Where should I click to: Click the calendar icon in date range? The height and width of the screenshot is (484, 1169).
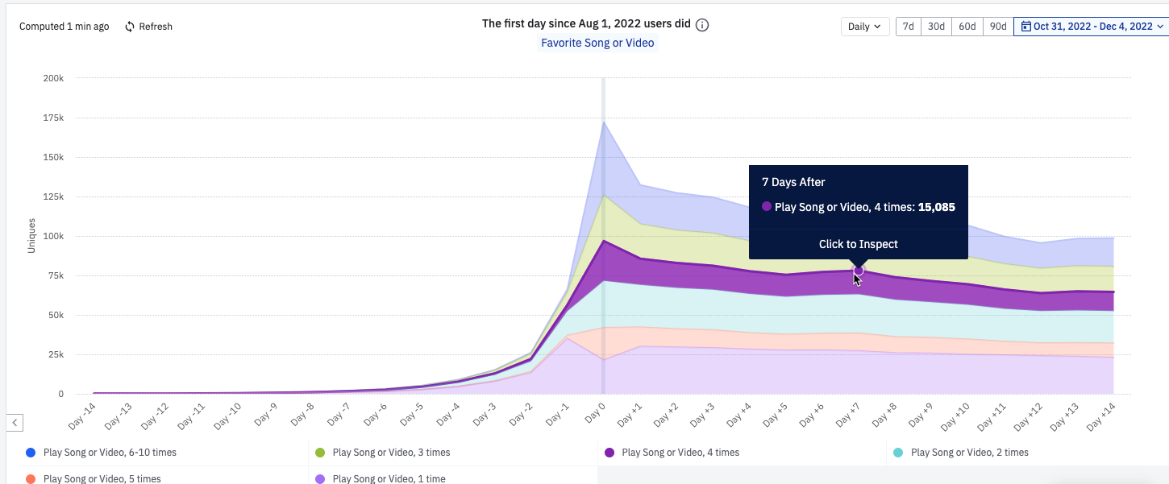(x=1025, y=27)
